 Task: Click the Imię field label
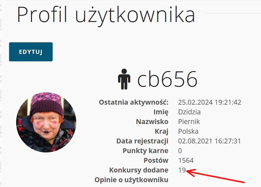pos(161,112)
